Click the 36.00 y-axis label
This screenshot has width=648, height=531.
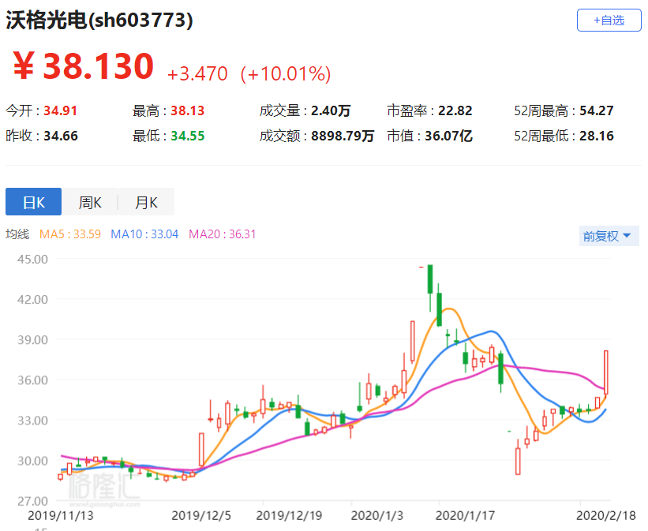tap(32, 380)
